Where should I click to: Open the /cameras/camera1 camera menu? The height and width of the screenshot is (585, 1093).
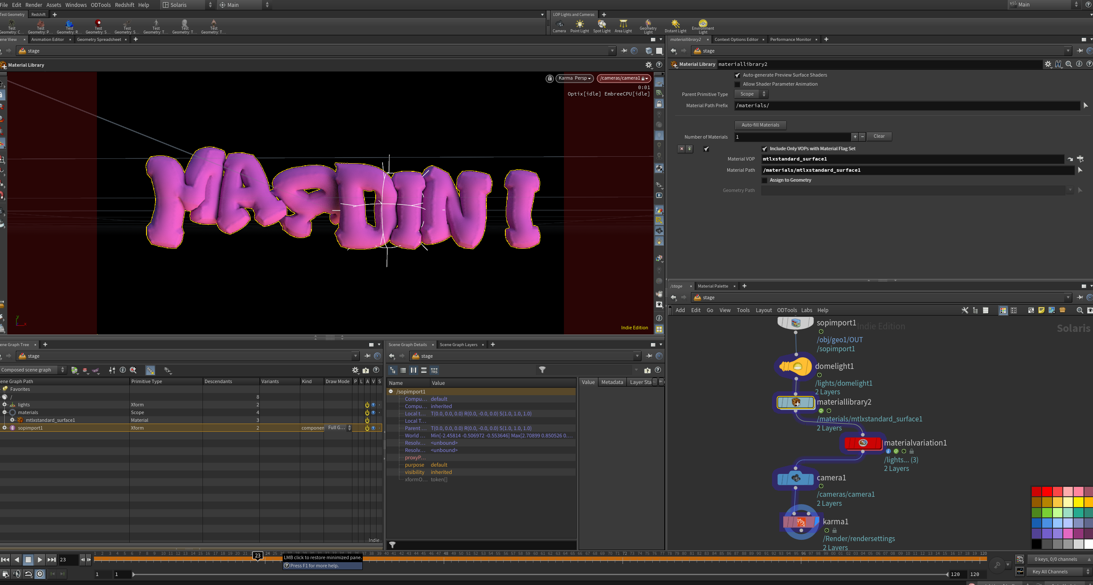click(x=624, y=78)
